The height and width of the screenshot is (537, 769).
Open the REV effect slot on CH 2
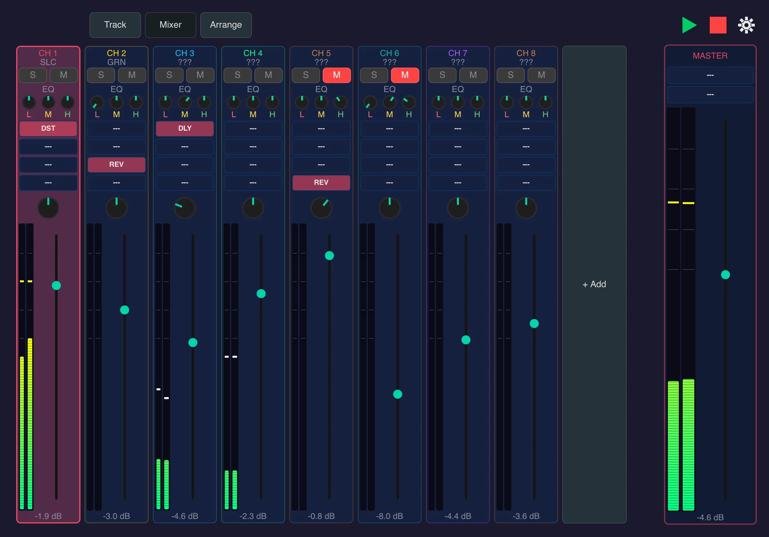pyautogui.click(x=116, y=165)
